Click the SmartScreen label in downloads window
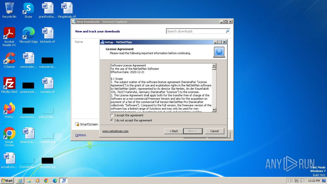 (89, 124)
